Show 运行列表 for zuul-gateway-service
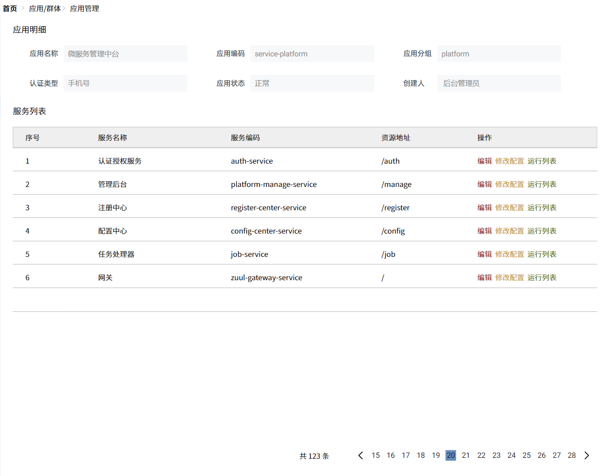 (x=541, y=277)
